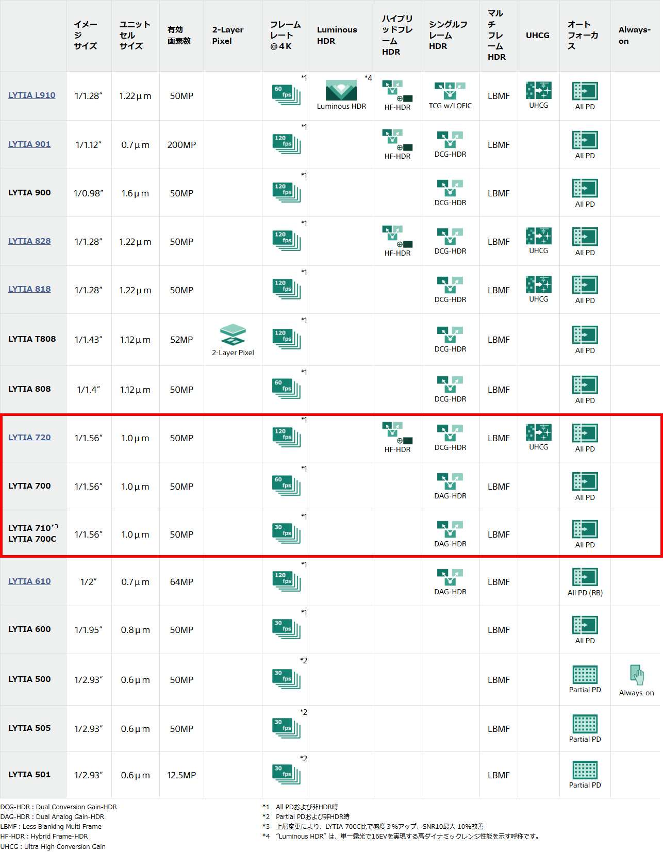Open the LYTIA 818 product link
This screenshot has height=852, width=663.
tap(29, 289)
